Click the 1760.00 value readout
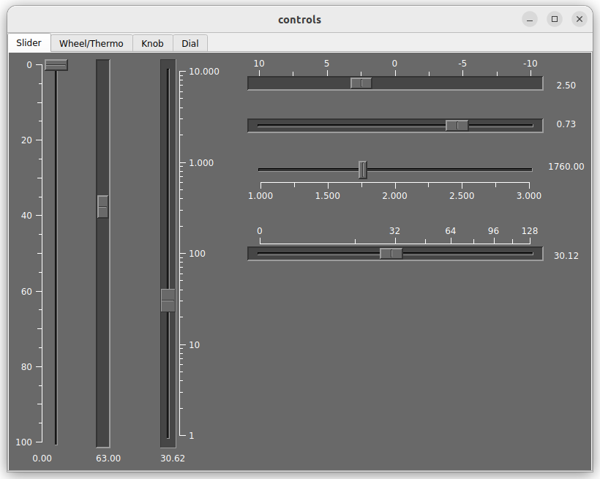Image resolution: width=600 pixels, height=479 pixels. [566, 167]
